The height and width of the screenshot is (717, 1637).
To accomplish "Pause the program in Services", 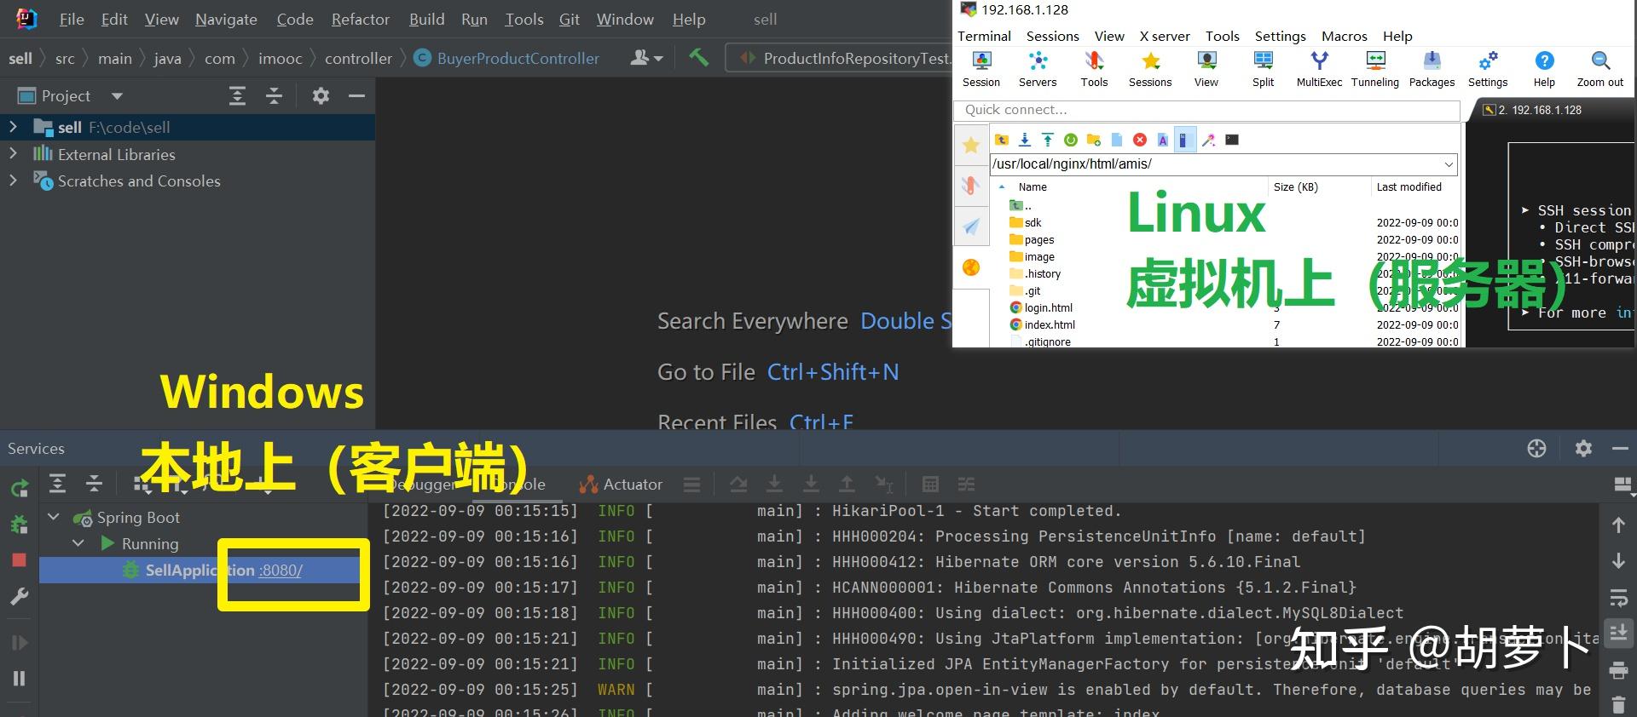I will point(19,678).
